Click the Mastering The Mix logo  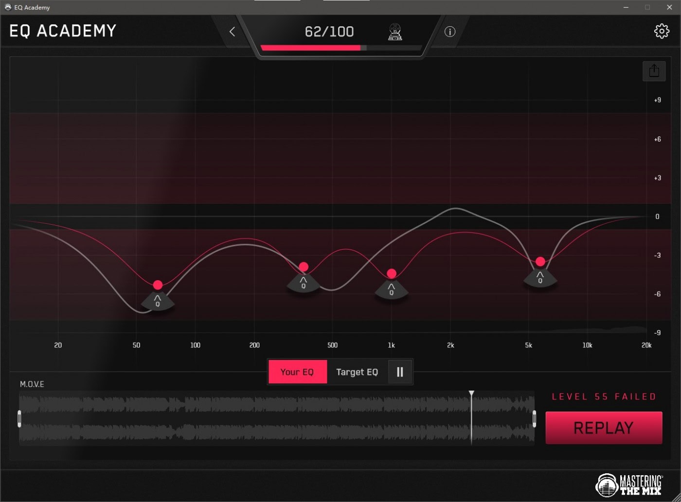[x=629, y=484]
